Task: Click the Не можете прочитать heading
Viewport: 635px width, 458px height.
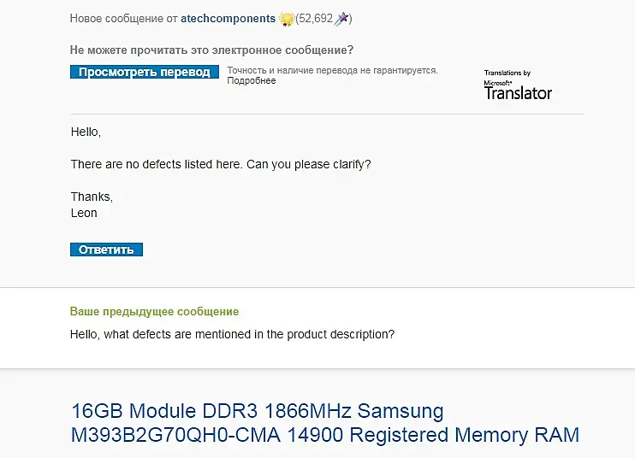Action: [211, 50]
